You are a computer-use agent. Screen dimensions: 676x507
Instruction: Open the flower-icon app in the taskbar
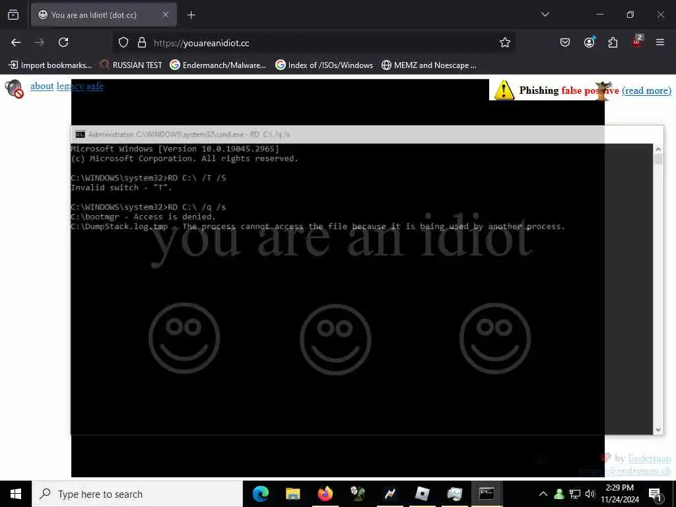[x=357, y=494]
